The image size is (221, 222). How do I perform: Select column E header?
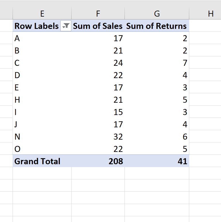(x=42, y=13)
